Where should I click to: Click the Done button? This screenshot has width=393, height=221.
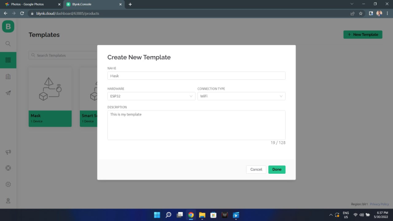pos(277,170)
